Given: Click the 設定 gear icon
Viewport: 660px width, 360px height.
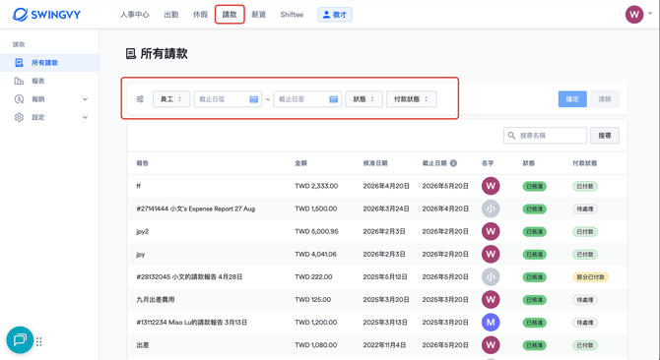Looking at the screenshot, I should (19, 117).
